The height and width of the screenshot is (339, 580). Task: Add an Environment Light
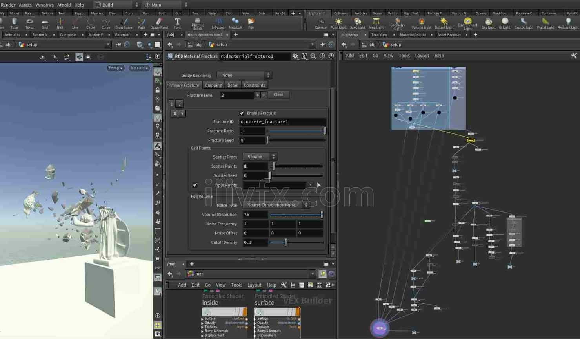tap(467, 24)
